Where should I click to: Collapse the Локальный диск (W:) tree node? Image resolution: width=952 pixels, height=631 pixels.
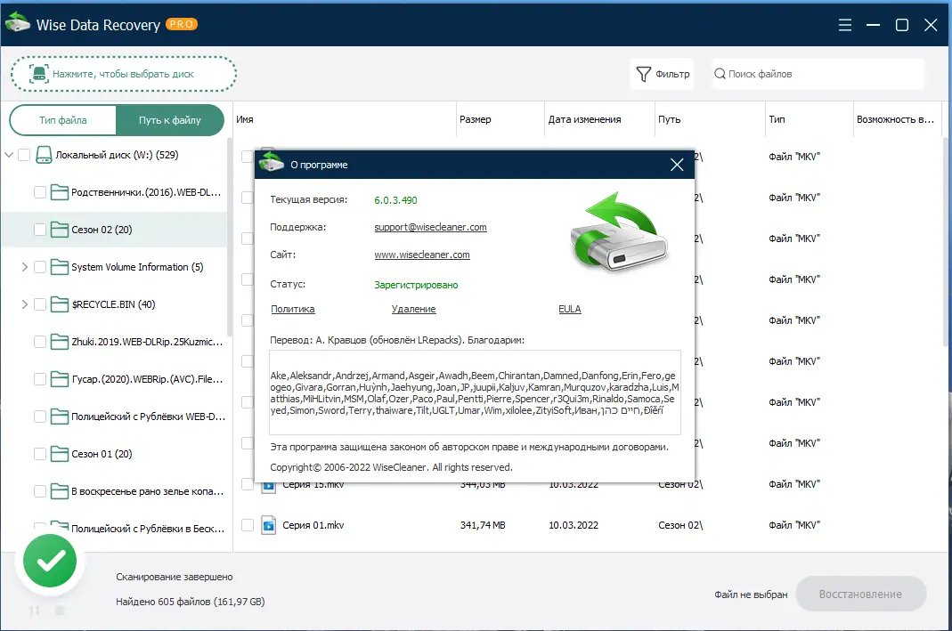point(9,155)
